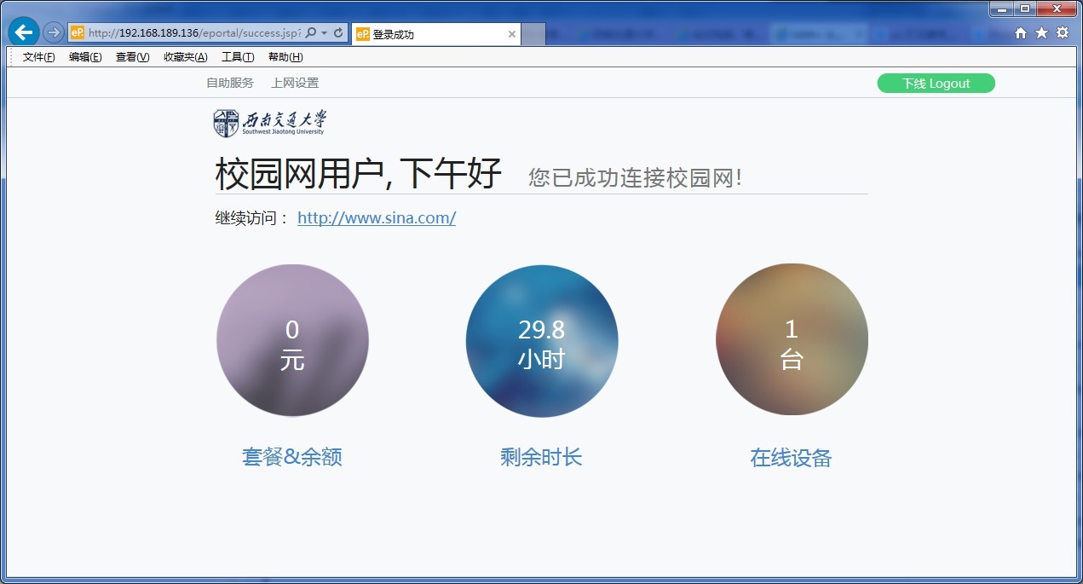This screenshot has width=1083, height=584.
Task: Click the 下线 Logout button
Action: click(935, 83)
